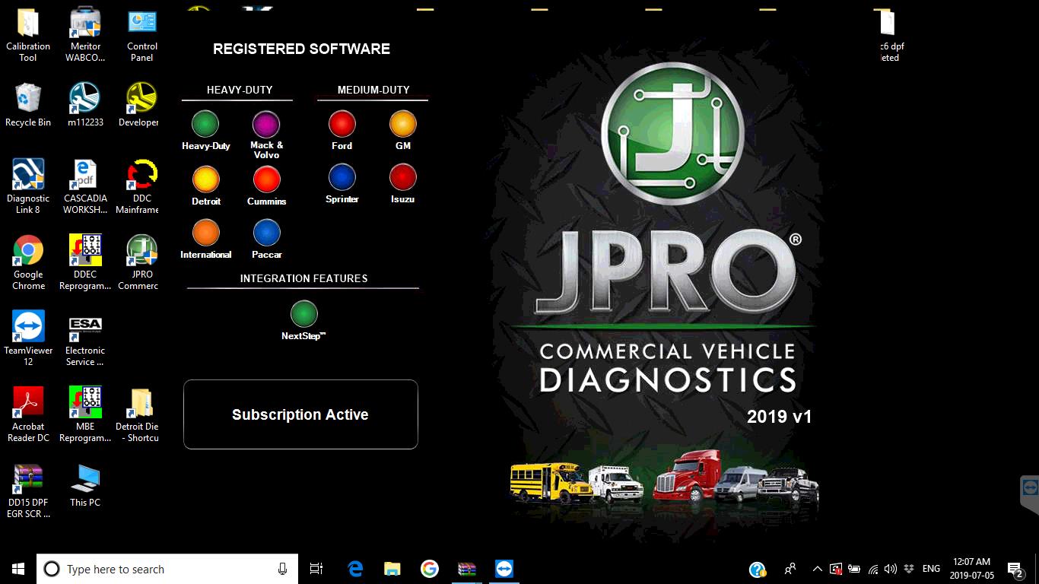Switch the ENG input language indicator

click(931, 569)
